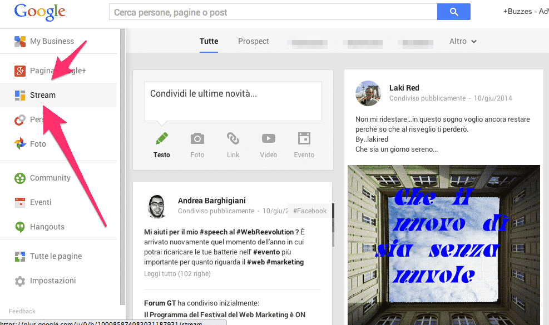Choose the green pencil Testo icon

coord(162,138)
